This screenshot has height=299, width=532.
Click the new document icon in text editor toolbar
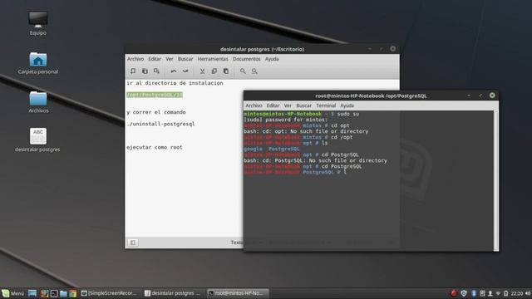point(133,71)
